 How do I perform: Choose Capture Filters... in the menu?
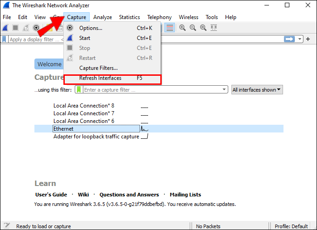pyautogui.click(x=112, y=68)
